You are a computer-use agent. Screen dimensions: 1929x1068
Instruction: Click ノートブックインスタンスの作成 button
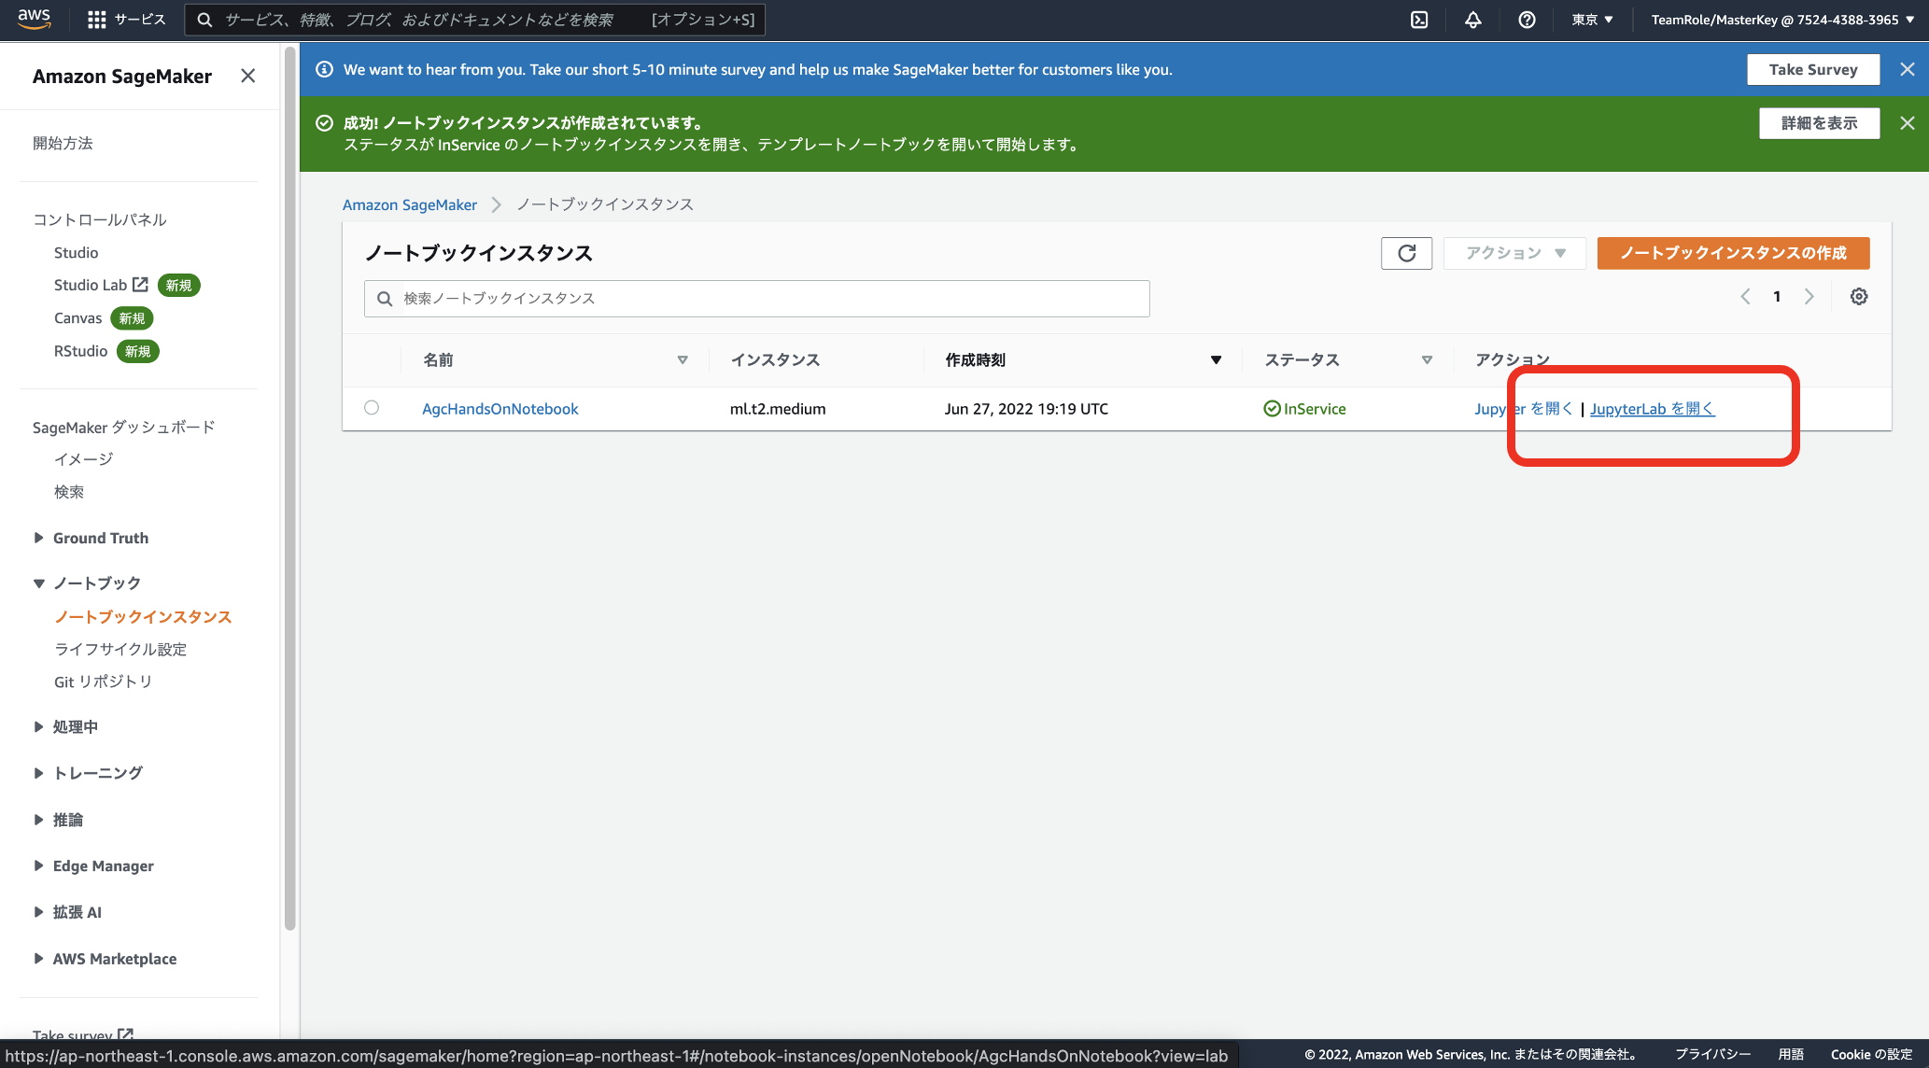pyautogui.click(x=1733, y=253)
